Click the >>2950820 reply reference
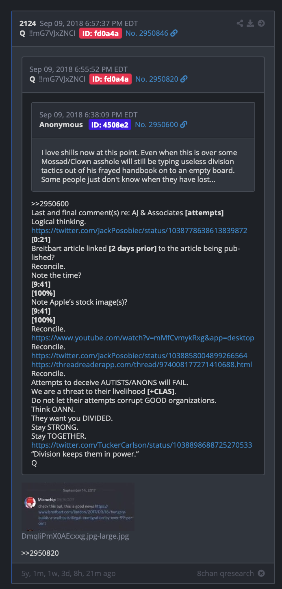Viewport: 282px width, 589px height. 40,553
